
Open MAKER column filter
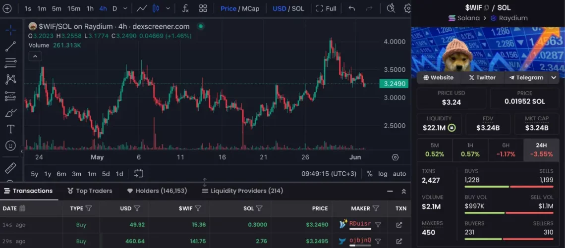tap(376, 208)
